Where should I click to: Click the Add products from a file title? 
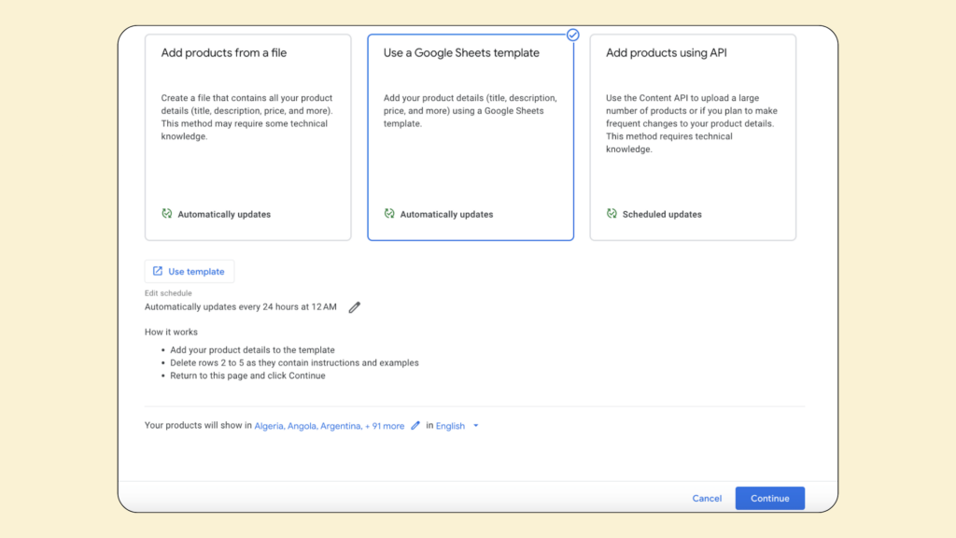pyautogui.click(x=224, y=53)
